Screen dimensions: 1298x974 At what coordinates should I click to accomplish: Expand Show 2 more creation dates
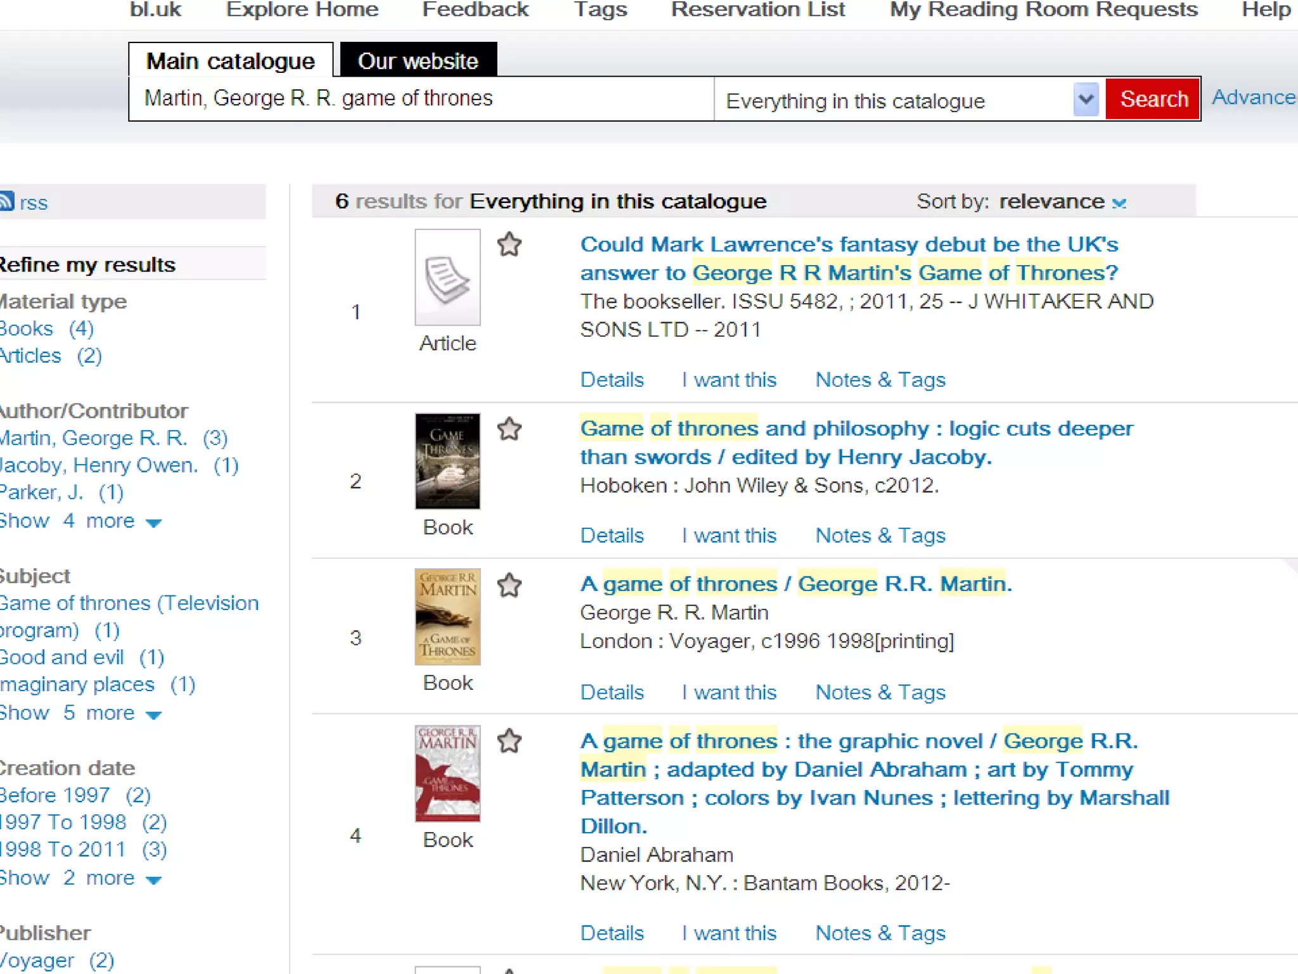tap(80, 878)
